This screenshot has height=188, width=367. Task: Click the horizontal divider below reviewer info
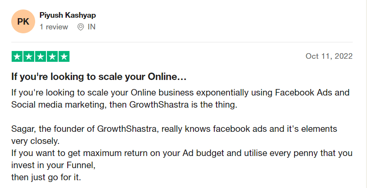[182, 42]
